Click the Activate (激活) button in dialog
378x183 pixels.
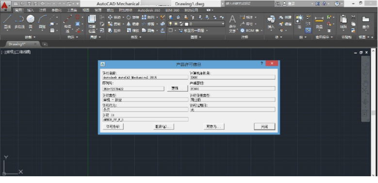(163, 127)
